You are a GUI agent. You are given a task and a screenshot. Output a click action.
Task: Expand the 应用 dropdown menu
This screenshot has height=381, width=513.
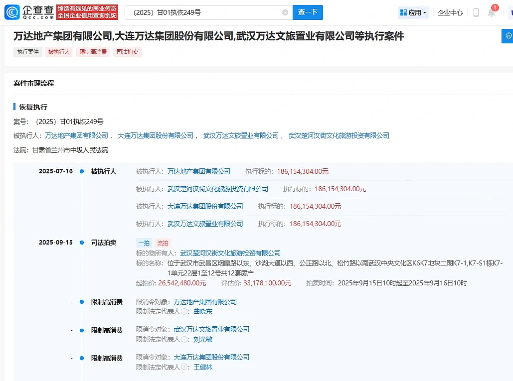coord(413,12)
